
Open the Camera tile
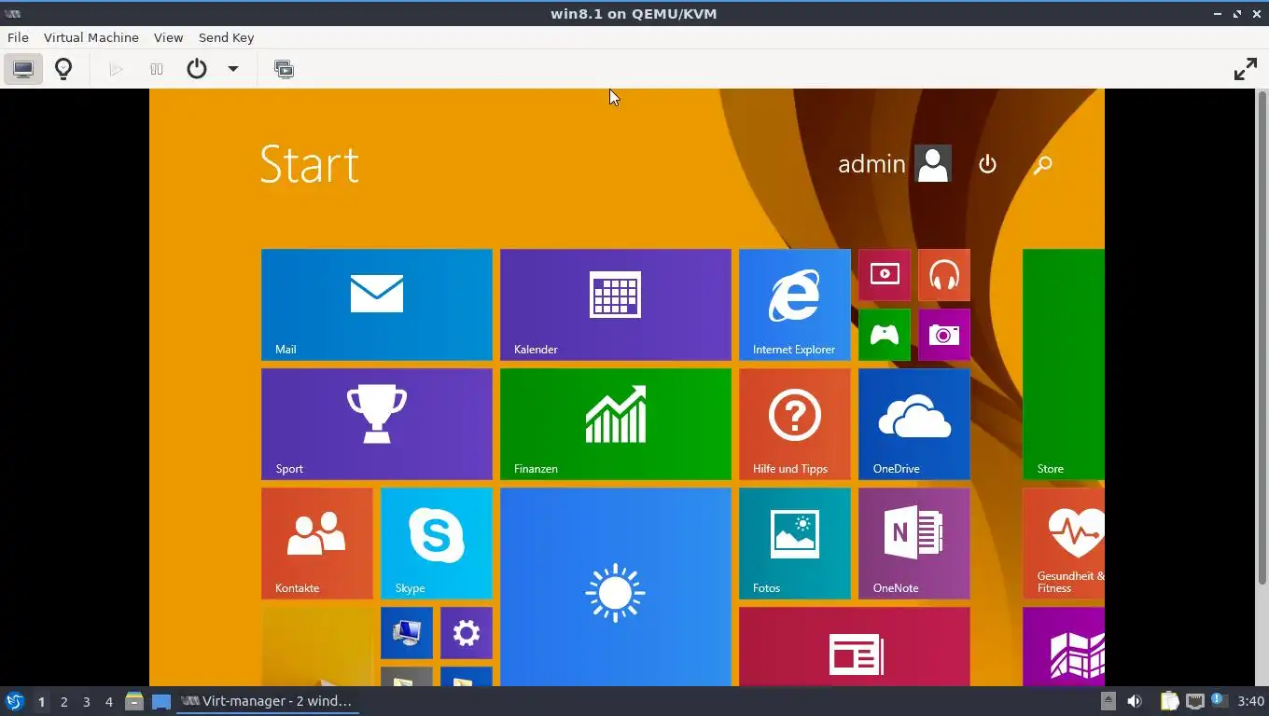944,335
